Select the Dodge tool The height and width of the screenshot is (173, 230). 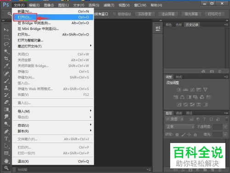(x=6, y=124)
